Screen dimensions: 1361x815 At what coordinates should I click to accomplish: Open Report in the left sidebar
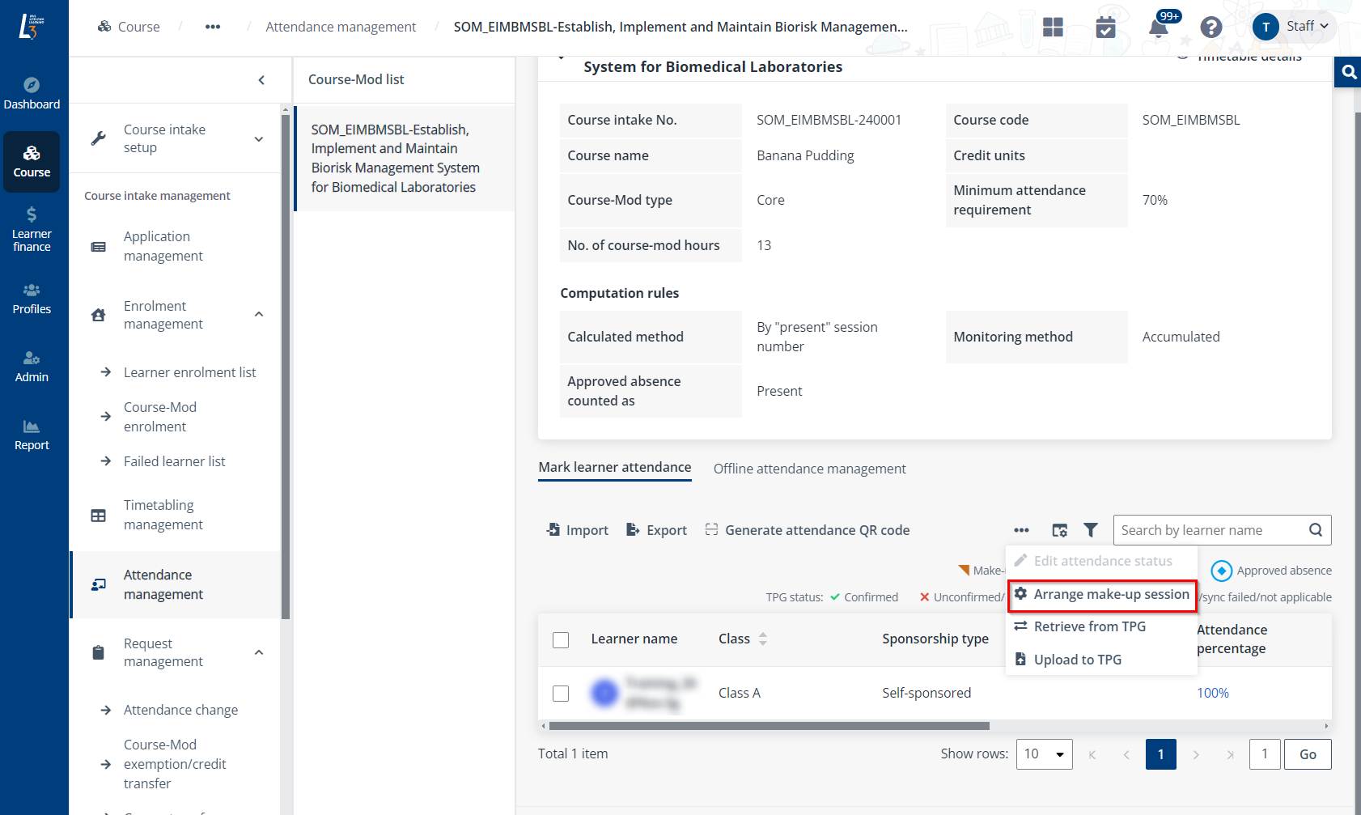pyautogui.click(x=32, y=435)
